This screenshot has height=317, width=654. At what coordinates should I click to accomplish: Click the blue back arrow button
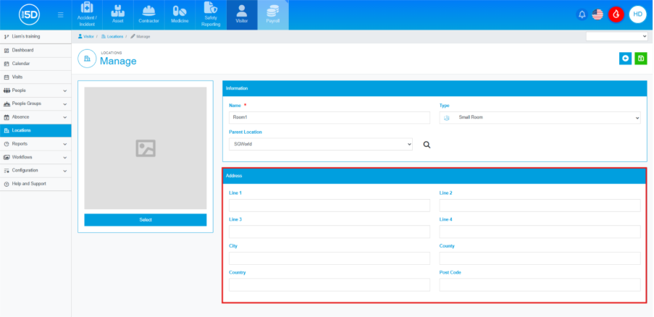(625, 59)
